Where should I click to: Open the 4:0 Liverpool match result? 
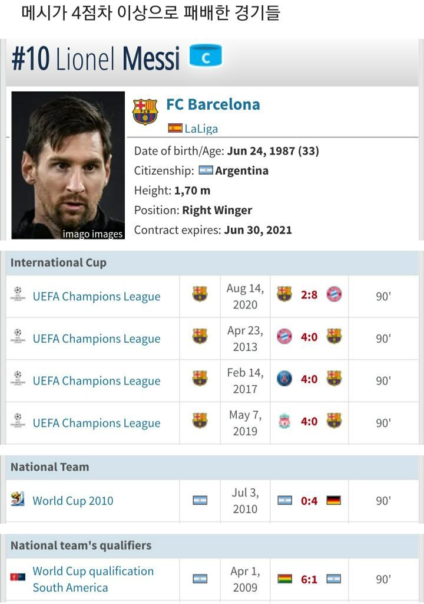point(309,422)
